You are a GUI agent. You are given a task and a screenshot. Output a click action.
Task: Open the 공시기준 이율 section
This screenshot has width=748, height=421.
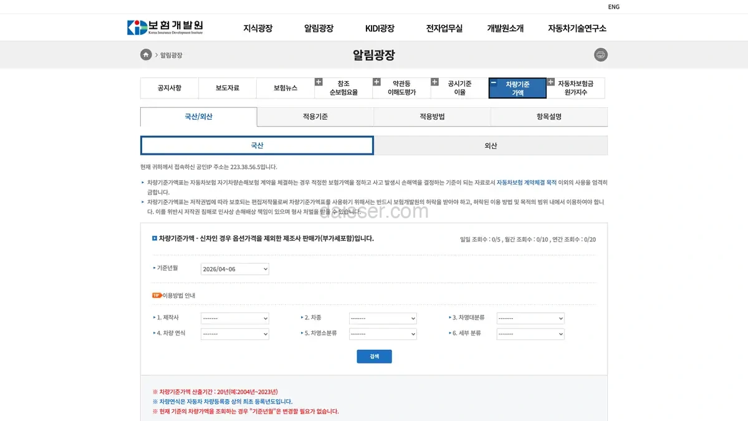click(460, 88)
